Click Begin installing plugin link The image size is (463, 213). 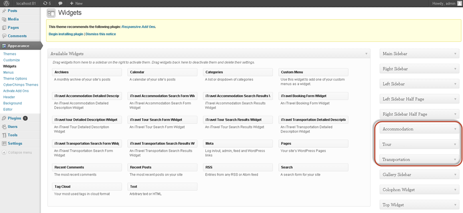coord(66,34)
